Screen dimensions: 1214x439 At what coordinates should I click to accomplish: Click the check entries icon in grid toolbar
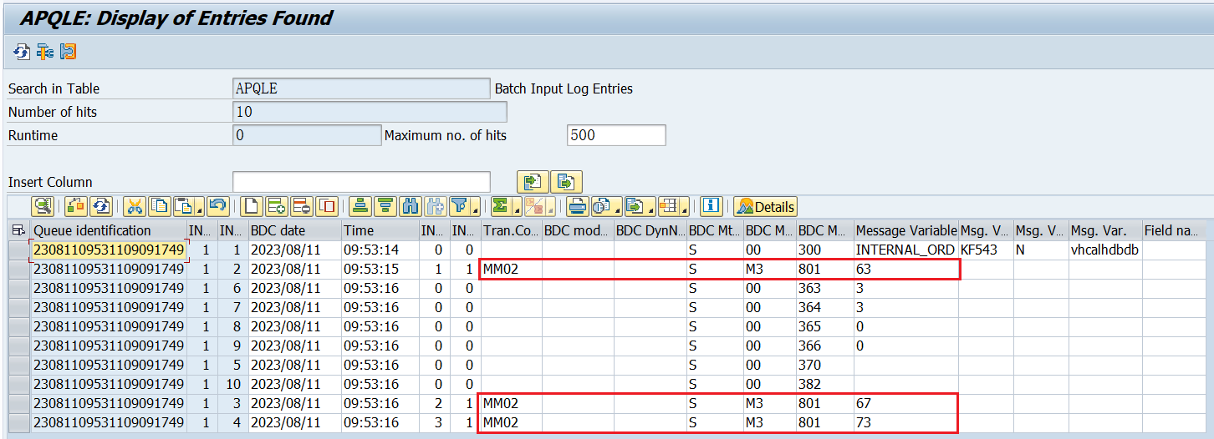click(x=76, y=206)
